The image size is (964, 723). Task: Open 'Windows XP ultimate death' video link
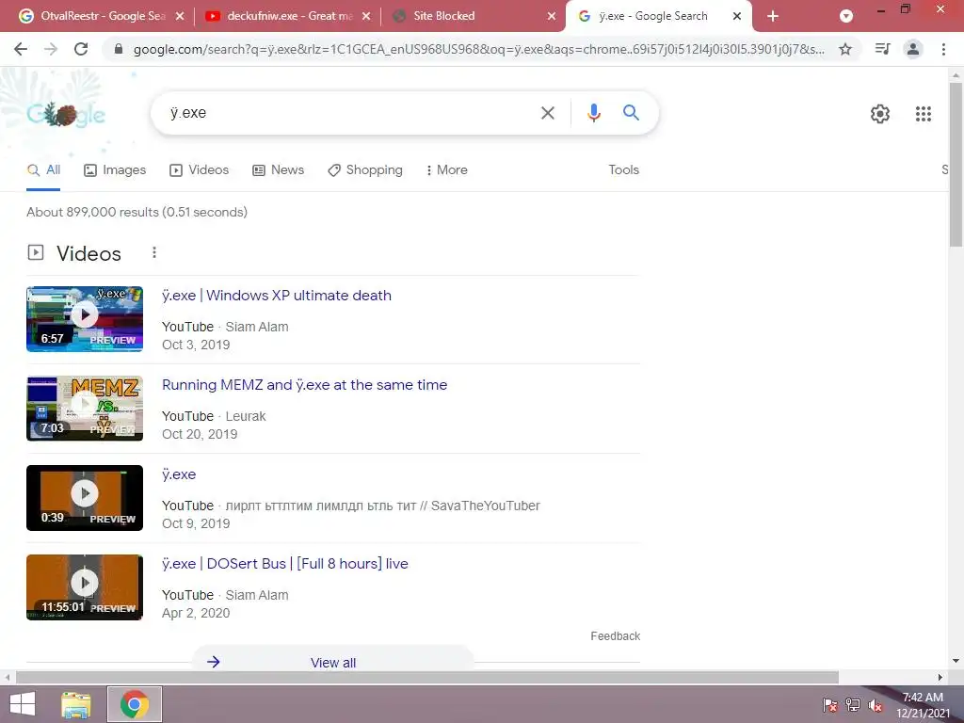point(277,296)
